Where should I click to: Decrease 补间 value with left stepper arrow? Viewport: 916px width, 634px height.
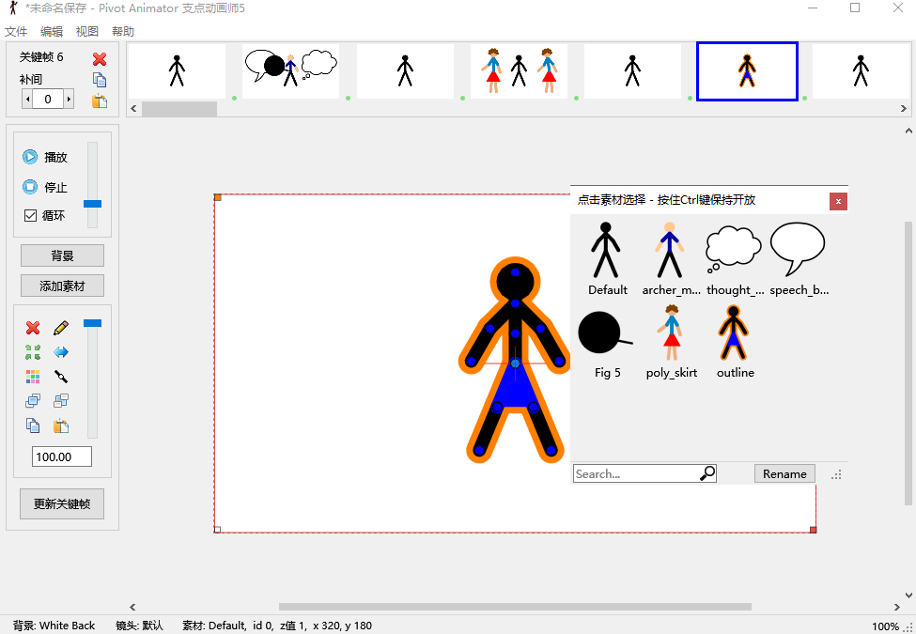click(27, 99)
